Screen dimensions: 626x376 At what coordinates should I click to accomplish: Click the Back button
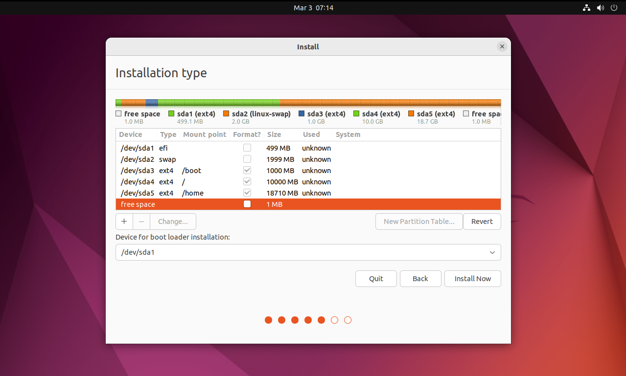(420, 279)
